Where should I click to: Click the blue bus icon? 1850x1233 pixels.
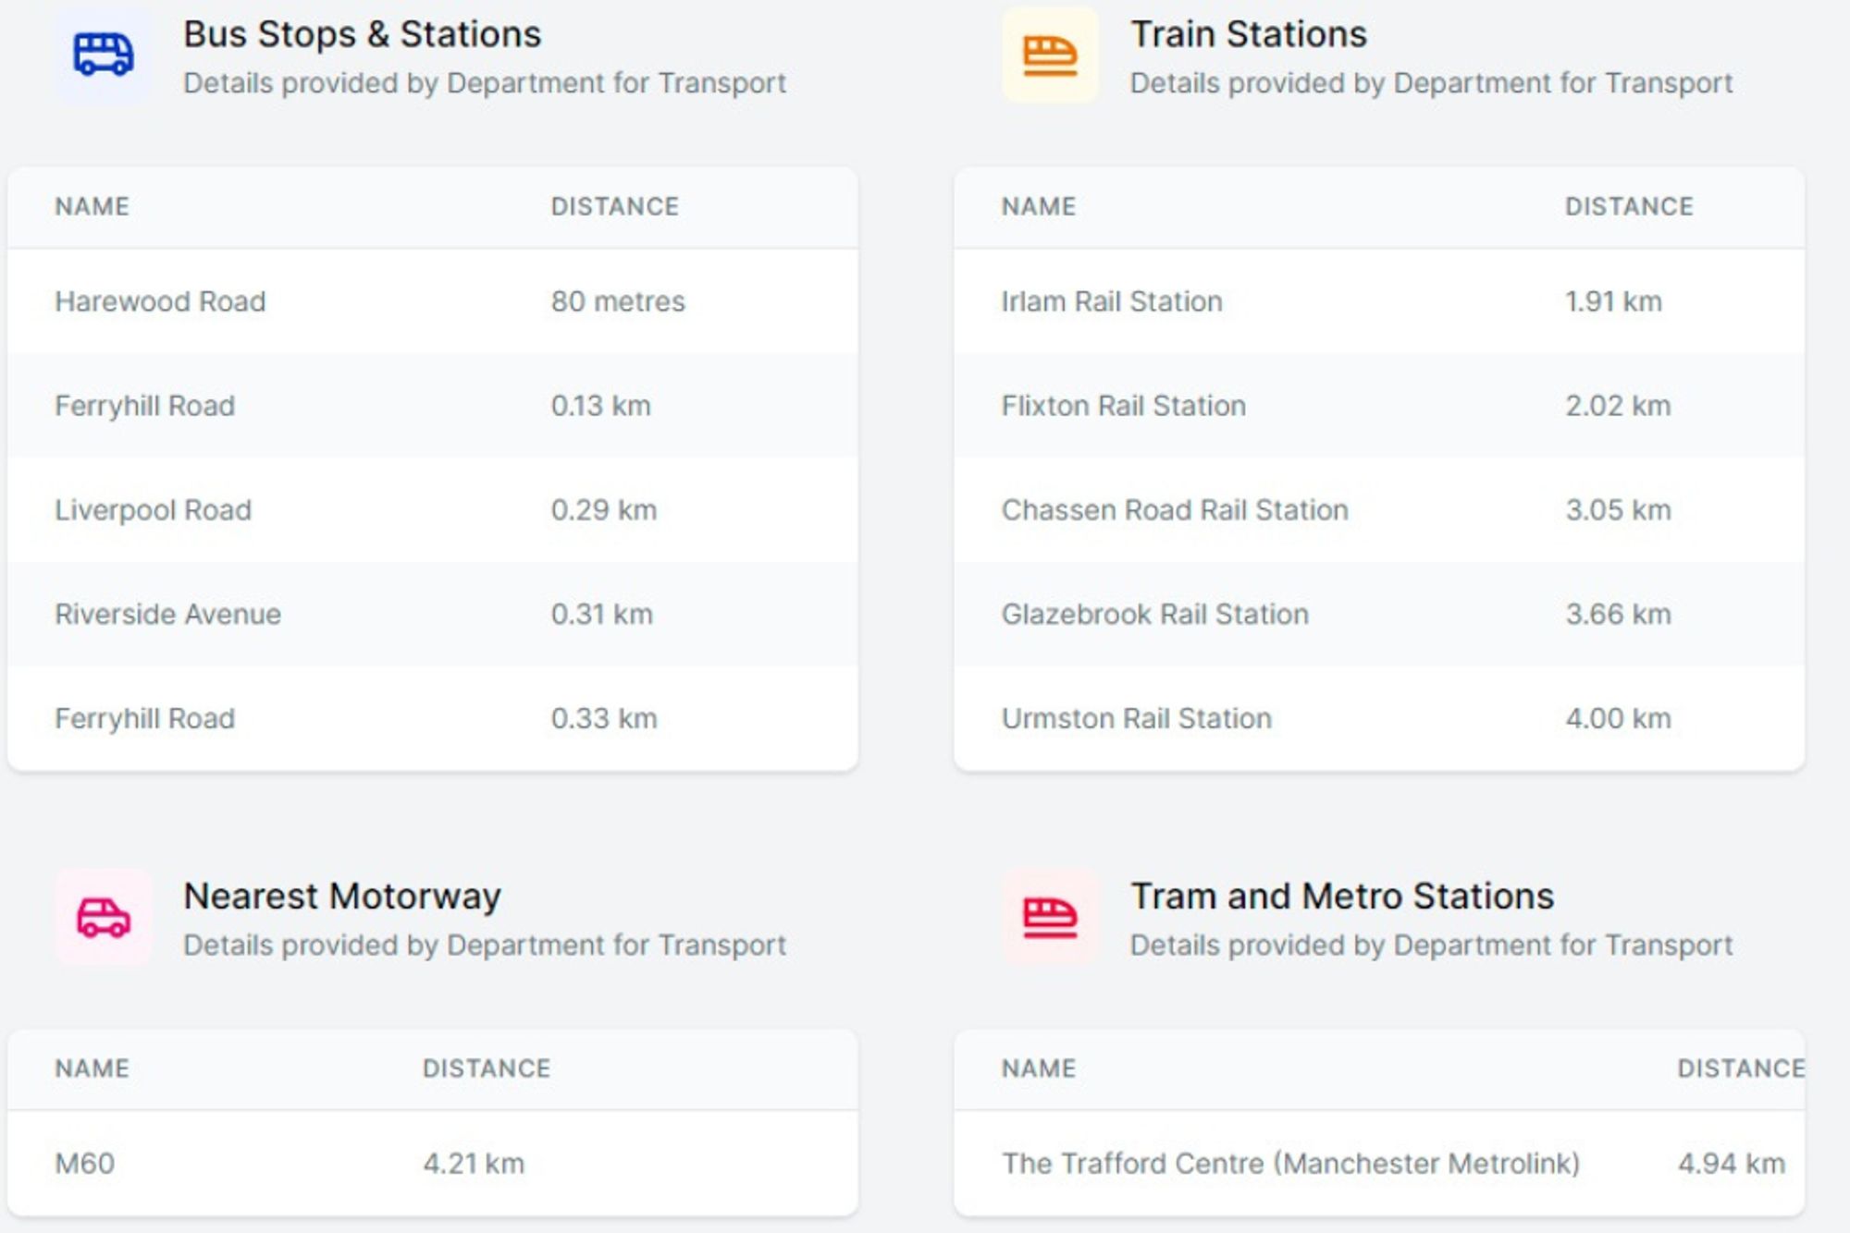click(x=103, y=55)
